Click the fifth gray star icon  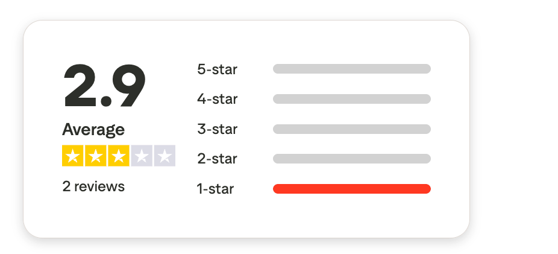[164, 156]
